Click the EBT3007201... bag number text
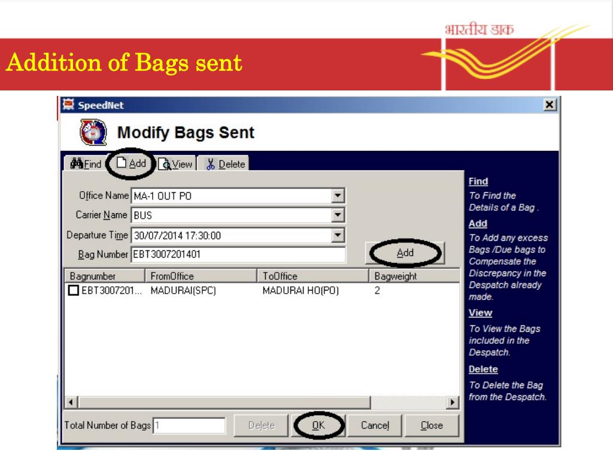This screenshot has height=460, width=613. point(111,290)
